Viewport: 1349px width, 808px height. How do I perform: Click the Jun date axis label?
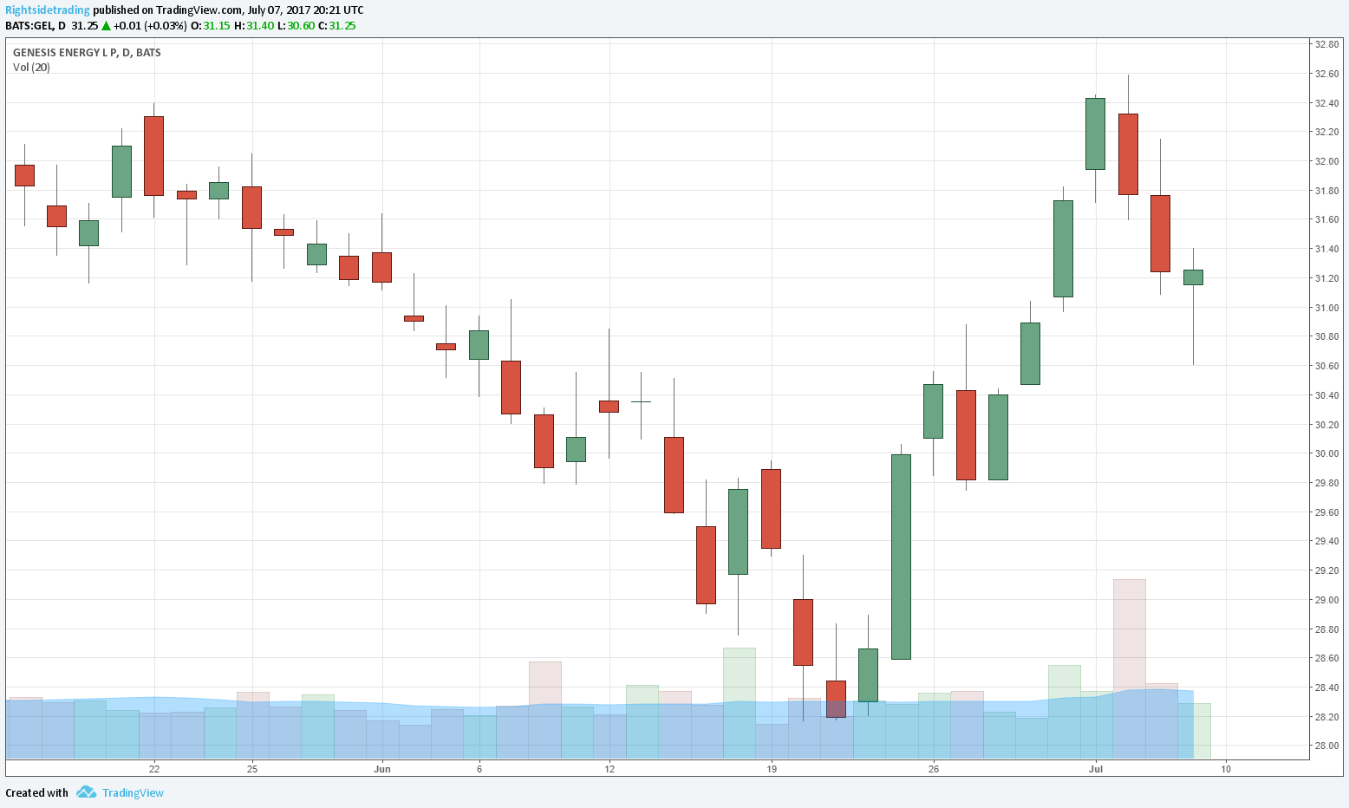pyautogui.click(x=382, y=769)
